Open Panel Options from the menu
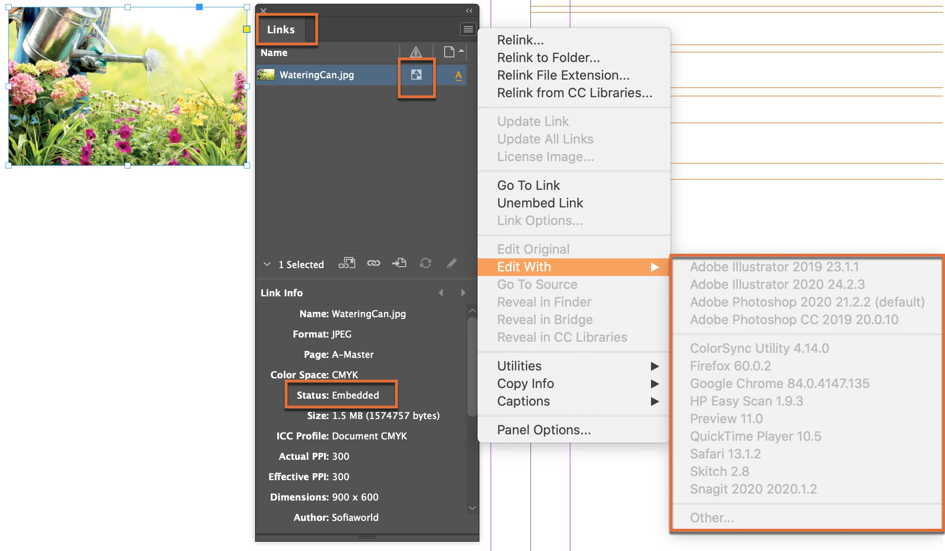The height and width of the screenshot is (551, 945). (543, 430)
